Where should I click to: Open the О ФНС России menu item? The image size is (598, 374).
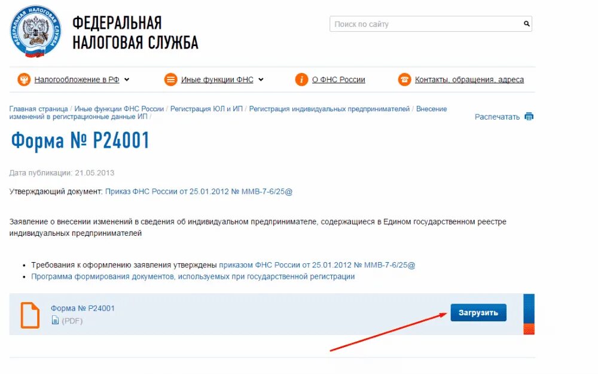tap(338, 80)
